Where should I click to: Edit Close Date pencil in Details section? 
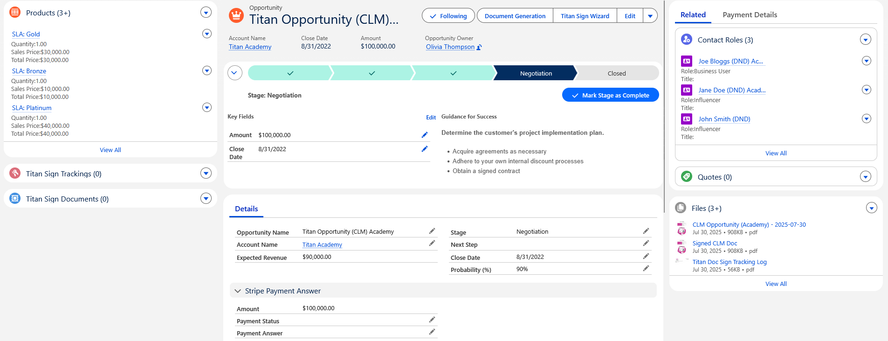coord(646,256)
